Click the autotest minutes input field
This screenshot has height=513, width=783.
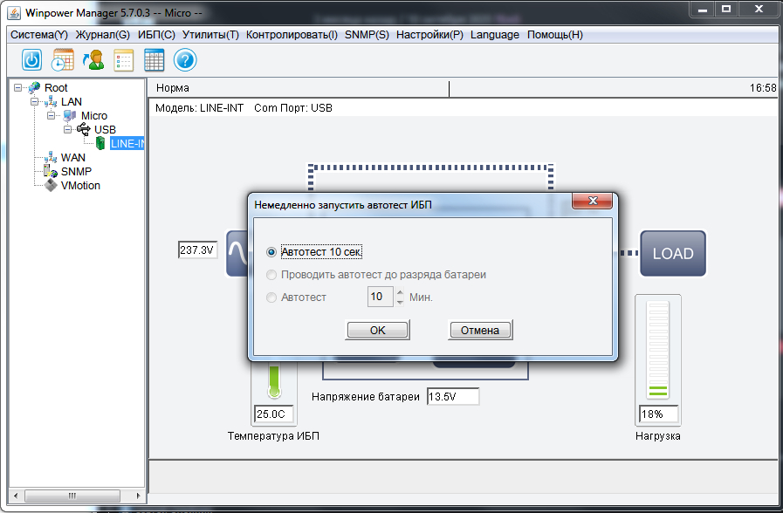(381, 297)
